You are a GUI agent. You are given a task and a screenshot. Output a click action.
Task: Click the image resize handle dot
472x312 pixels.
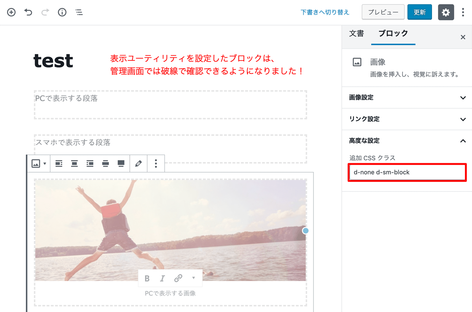[306, 231]
